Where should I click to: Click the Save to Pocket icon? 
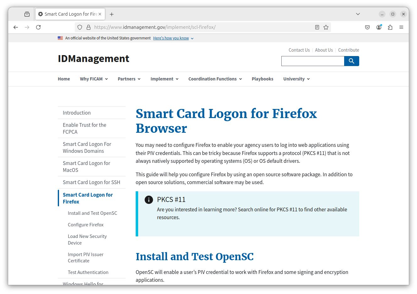click(367, 27)
